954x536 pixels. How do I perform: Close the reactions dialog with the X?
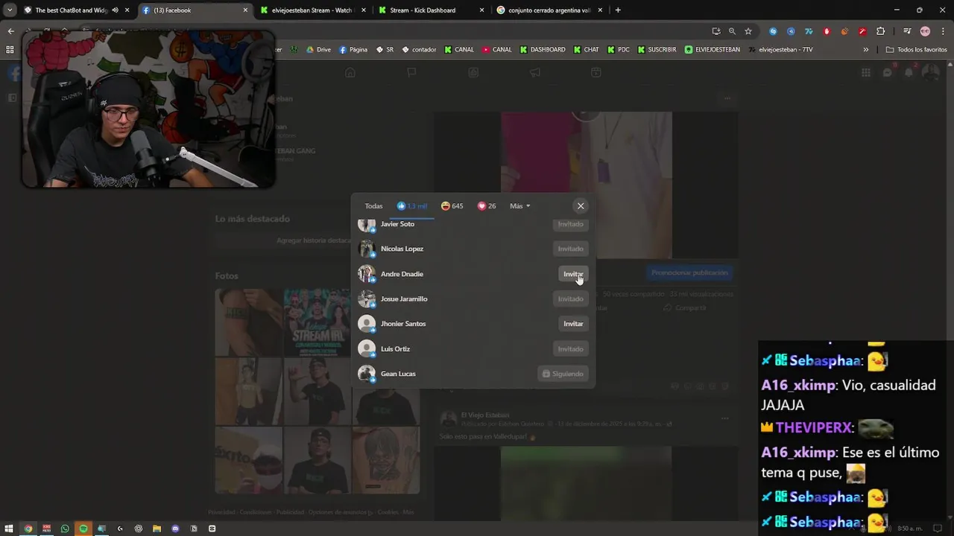tap(581, 206)
